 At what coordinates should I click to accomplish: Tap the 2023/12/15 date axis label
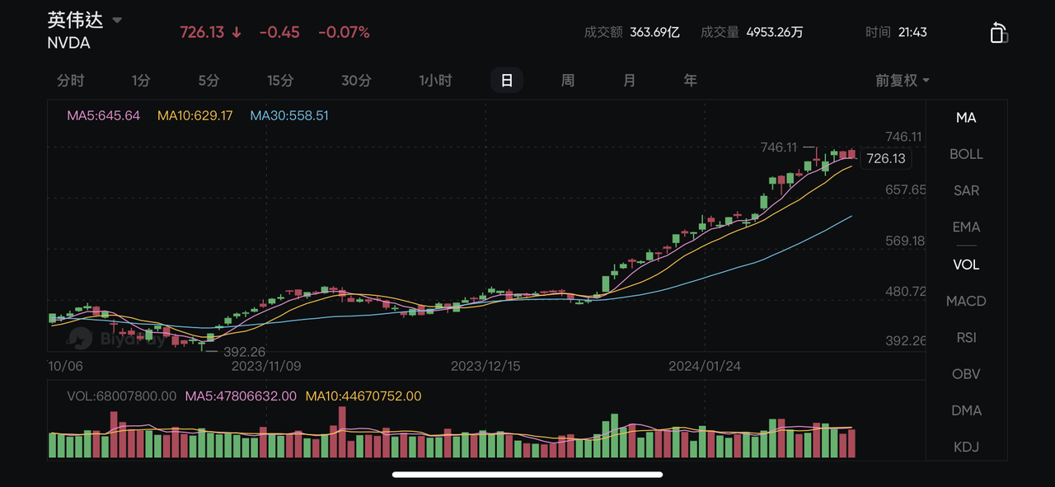click(486, 366)
